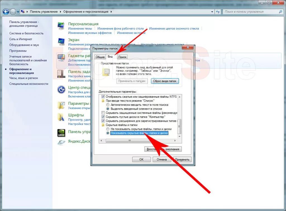Open Изменение цветов оконного стекла link

tap(174, 28)
